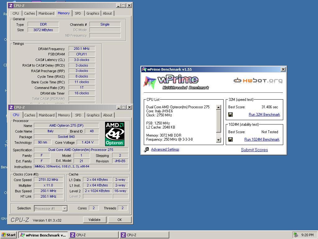The height and width of the screenshot is (239, 318).
Task: Open Mainboard tab in upper CPU-Z window
Action: tap(46, 13)
